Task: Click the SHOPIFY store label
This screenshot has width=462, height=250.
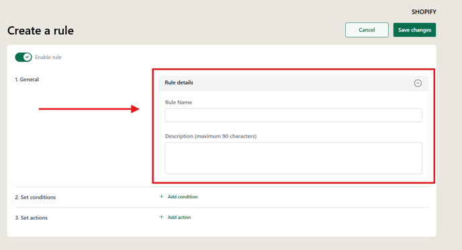Action: coord(424,12)
